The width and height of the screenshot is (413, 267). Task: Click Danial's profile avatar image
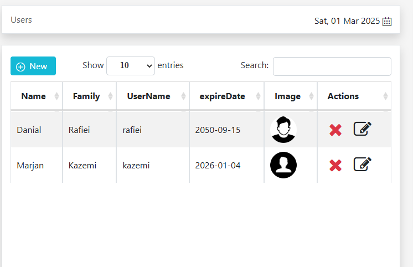[283, 130]
